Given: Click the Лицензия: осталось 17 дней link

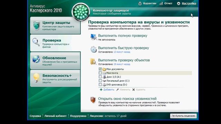Looking at the screenshot, I should 108,116.
